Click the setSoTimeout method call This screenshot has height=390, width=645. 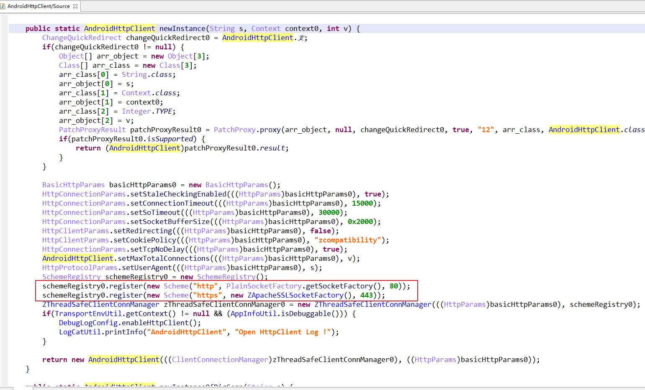pyautogui.click(x=155, y=212)
